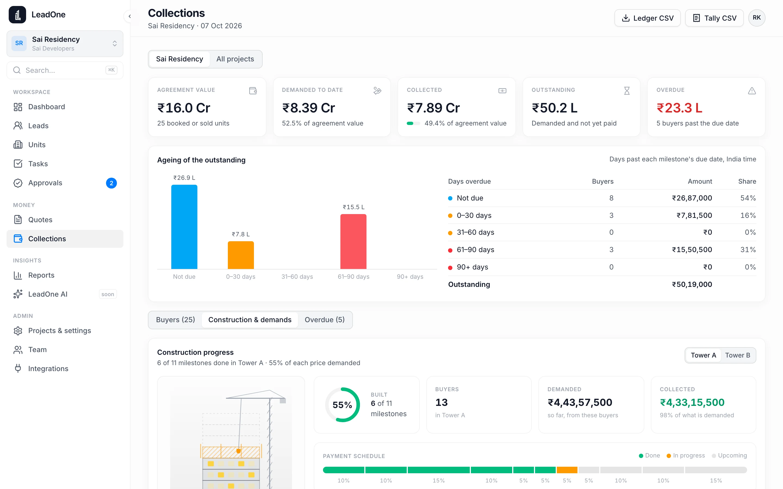The image size is (783, 489).
Task: Click the Collected progress bar at 49.4%
Action: click(x=413, y=123)
